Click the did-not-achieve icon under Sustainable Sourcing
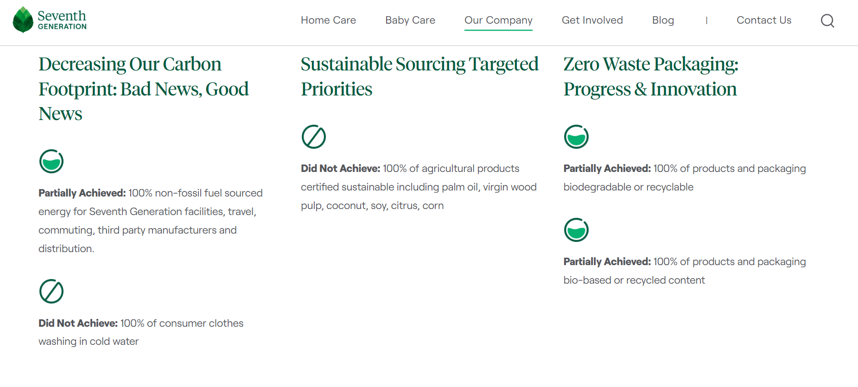Viewport: 858px width, 387px height. 314,137
